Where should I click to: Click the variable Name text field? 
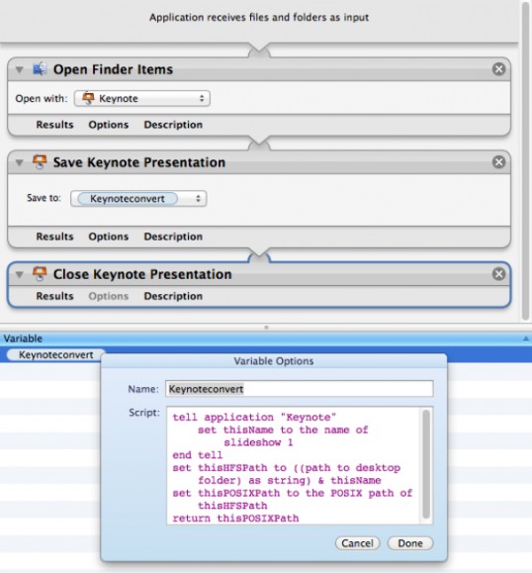click(x=300, y=389)
